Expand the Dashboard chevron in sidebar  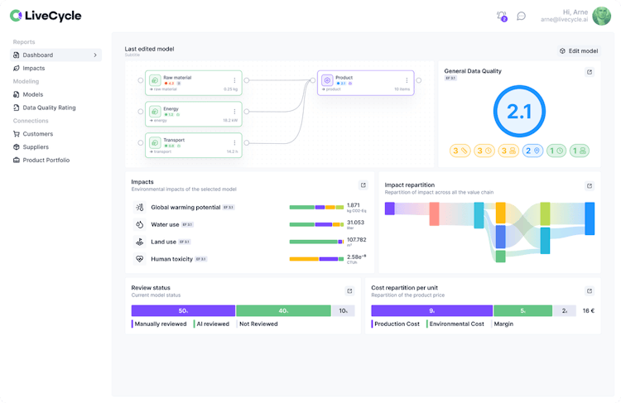(x=95, y=55)
